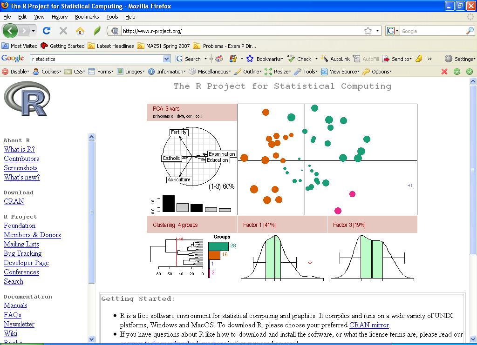The image size is (477, 345).
Task: Open the CRAN download link
Action: 14,201
